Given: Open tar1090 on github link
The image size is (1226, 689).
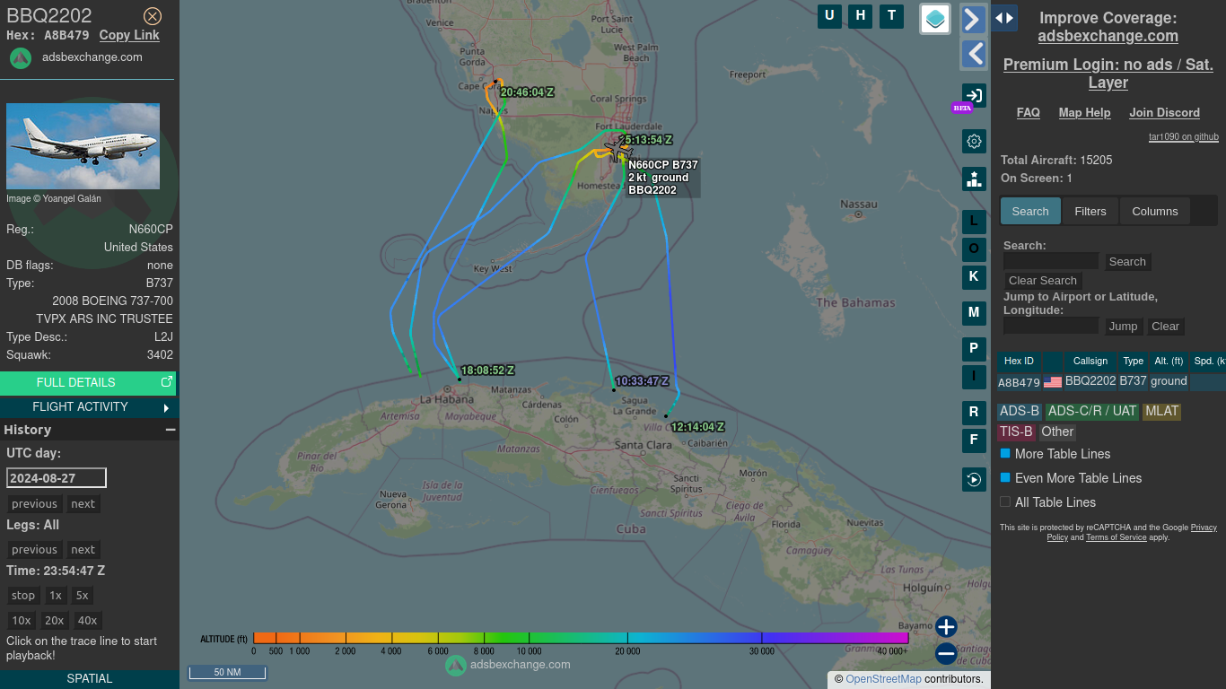Looking at the screenshot, I should coord(1184,137).
